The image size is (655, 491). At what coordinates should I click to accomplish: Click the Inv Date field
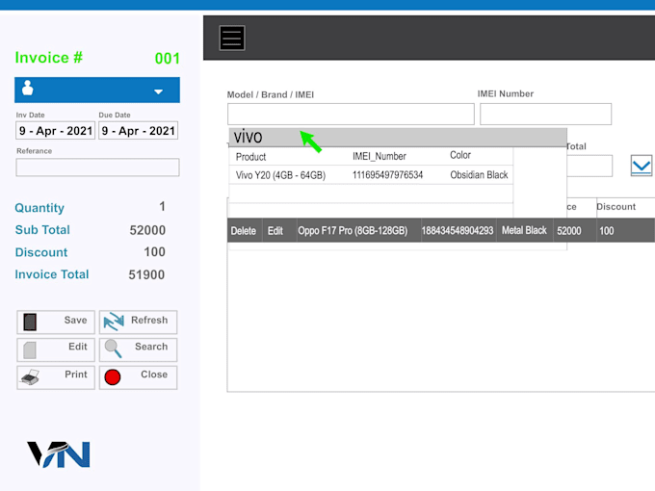pos(55,131)
